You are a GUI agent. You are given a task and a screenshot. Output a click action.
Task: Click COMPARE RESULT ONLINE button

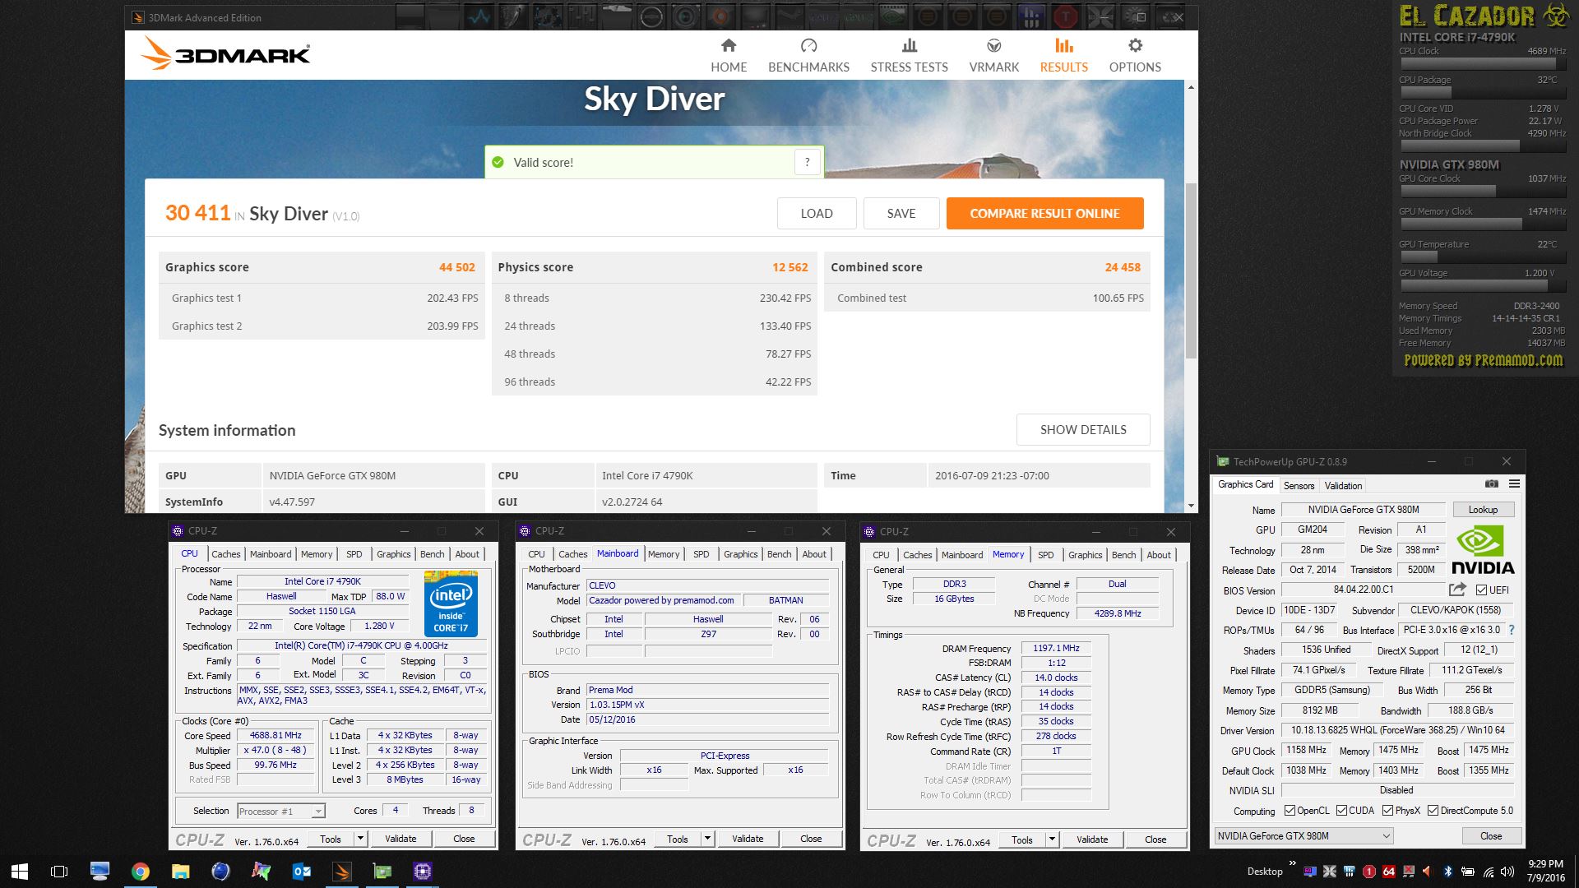[x=1044, y=213]
